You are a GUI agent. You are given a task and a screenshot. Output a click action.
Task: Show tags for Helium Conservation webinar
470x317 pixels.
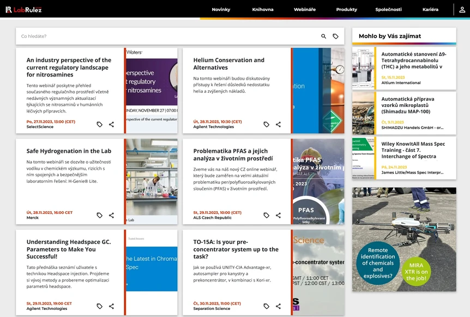[266, 124]
